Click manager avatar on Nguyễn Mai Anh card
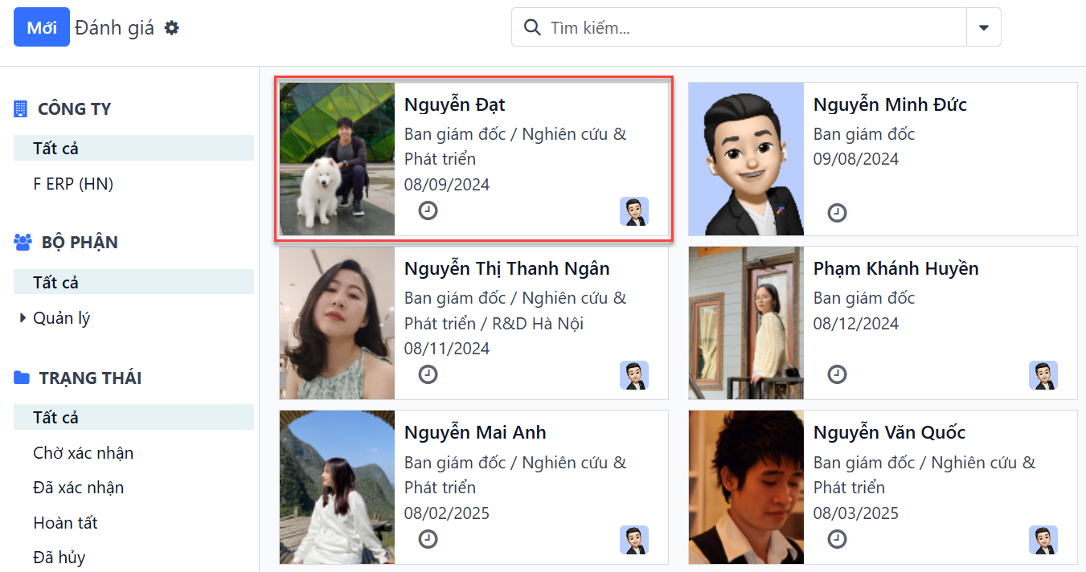Image resolution: width=1086 pixels, height=572 pixels. 634,540
